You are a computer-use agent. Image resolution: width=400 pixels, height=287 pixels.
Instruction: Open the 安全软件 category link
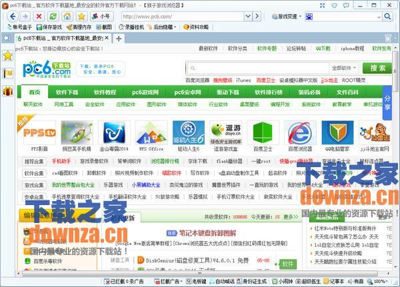(x=95, y=105)
